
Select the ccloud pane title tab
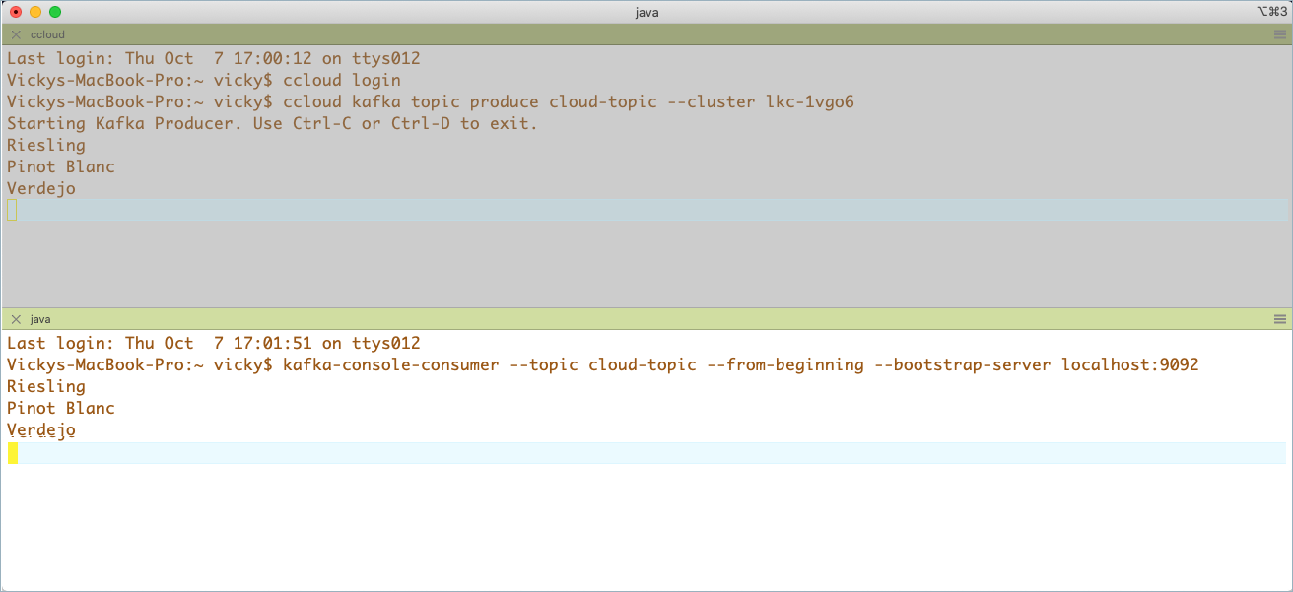(x=47, y=33)
